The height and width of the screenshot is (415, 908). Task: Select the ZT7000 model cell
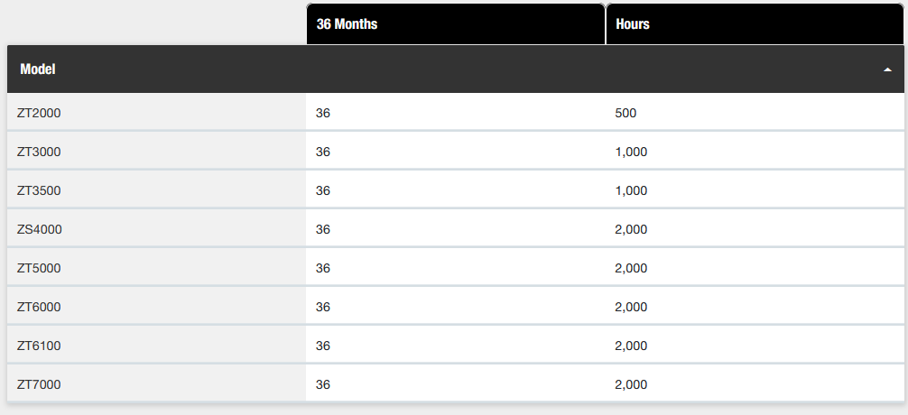pos(156,384)
